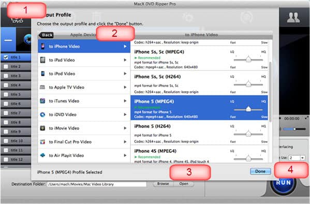Screen dimensions: 310x204
Task: Click the Back button
Action: pos(46,35)
